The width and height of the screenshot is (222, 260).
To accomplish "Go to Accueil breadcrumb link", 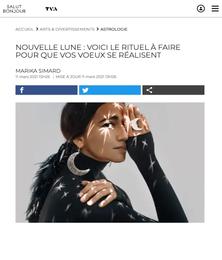I will (x=24, y=29).
